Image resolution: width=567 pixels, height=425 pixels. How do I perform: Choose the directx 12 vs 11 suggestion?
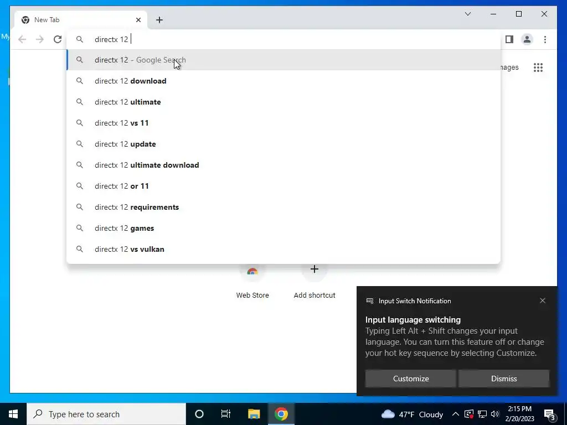click(x=284, y=123)
